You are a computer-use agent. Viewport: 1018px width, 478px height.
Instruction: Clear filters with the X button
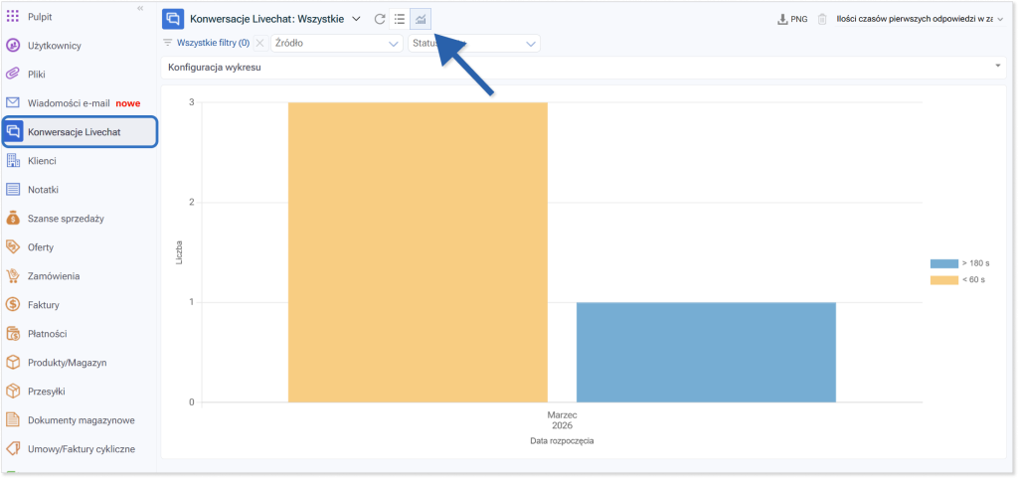pyautogui.click(x=259, y=43)
